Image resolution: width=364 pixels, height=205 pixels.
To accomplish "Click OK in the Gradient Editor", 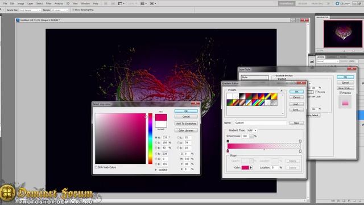I will (x=296, y=92).
